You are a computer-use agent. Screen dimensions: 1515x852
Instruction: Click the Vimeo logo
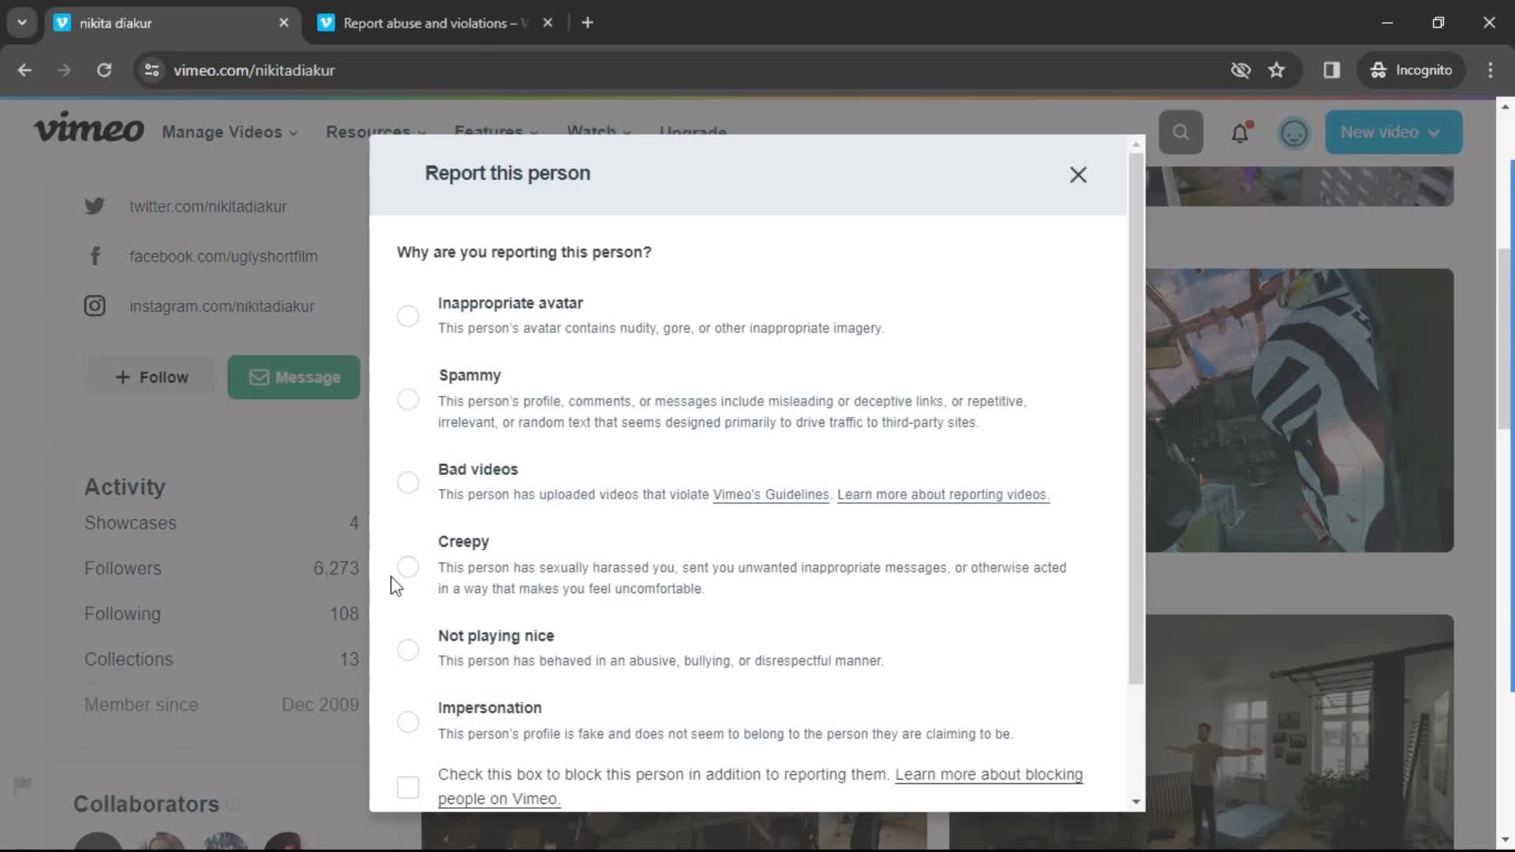[89, 129]
